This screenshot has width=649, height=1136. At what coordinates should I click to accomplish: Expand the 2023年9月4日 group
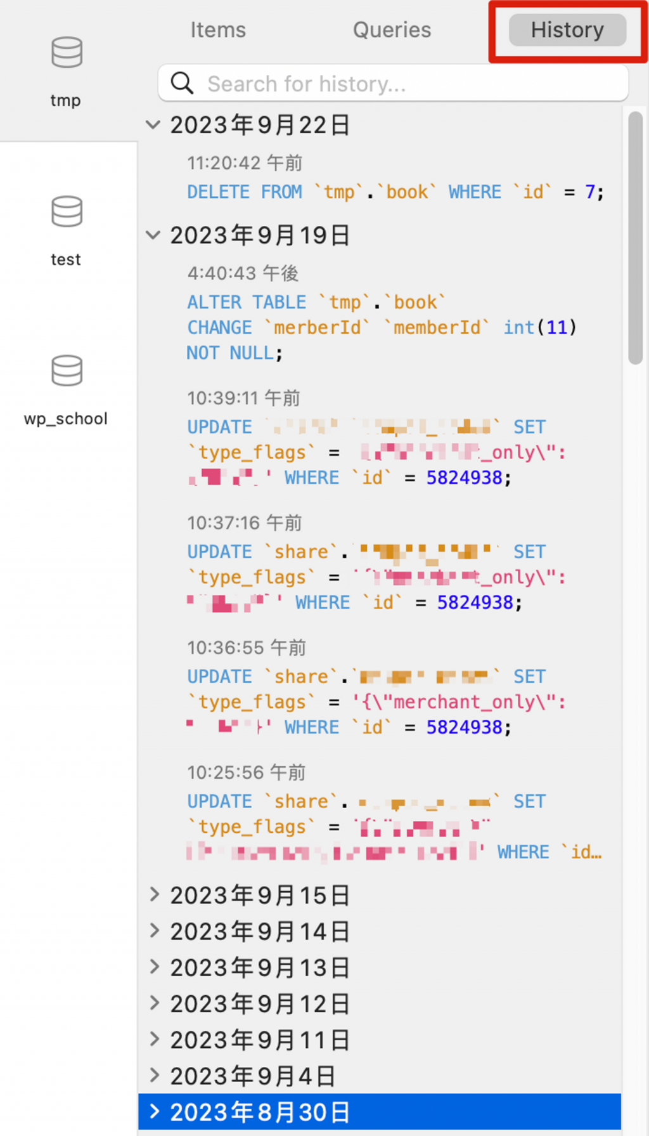(x=154, y=1075)
